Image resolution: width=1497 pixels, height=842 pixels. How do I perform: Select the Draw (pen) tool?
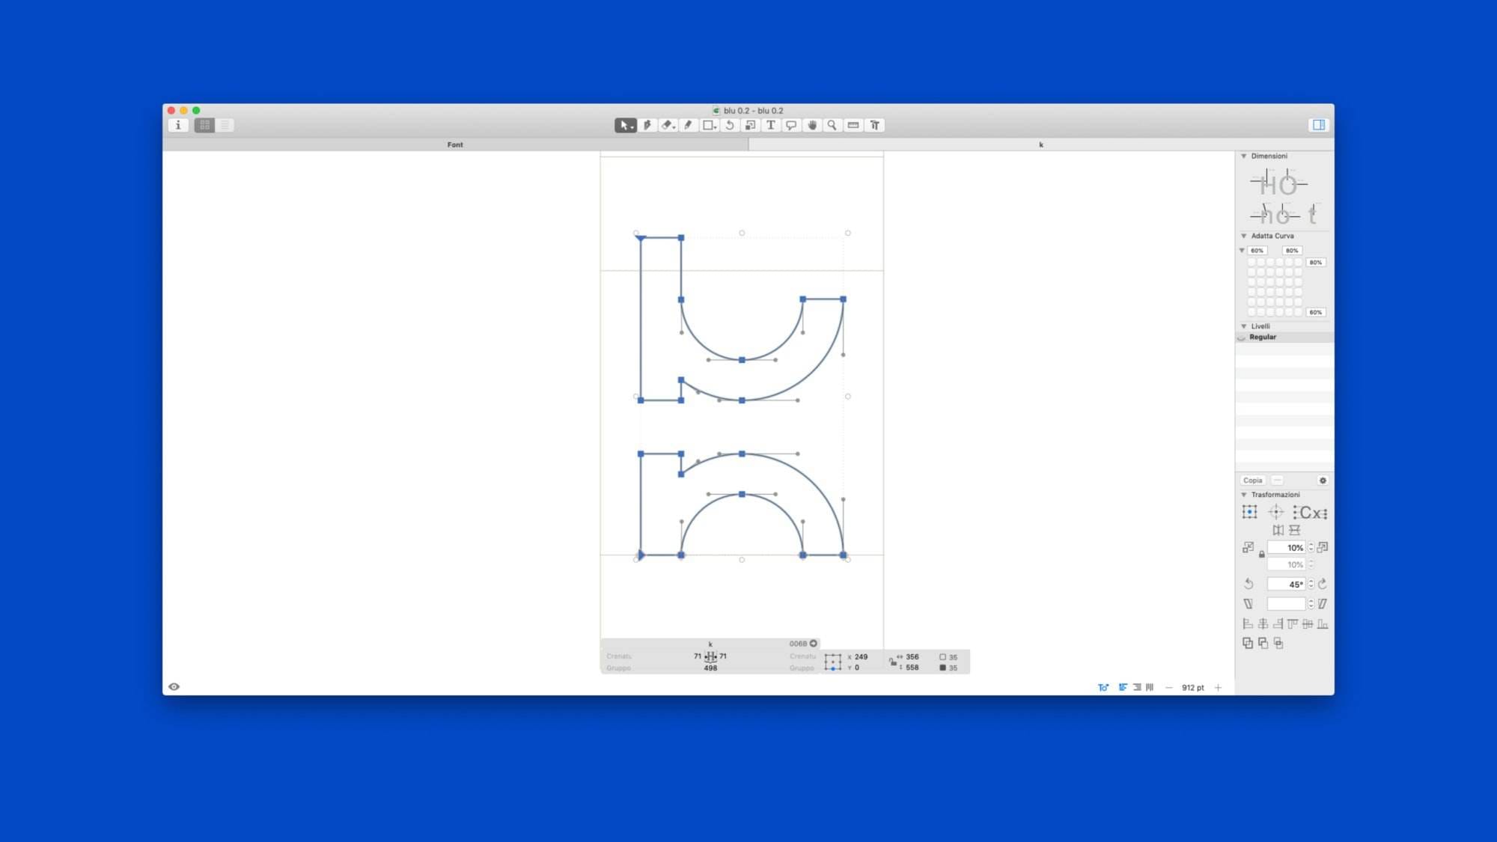[x=647, y=126]
